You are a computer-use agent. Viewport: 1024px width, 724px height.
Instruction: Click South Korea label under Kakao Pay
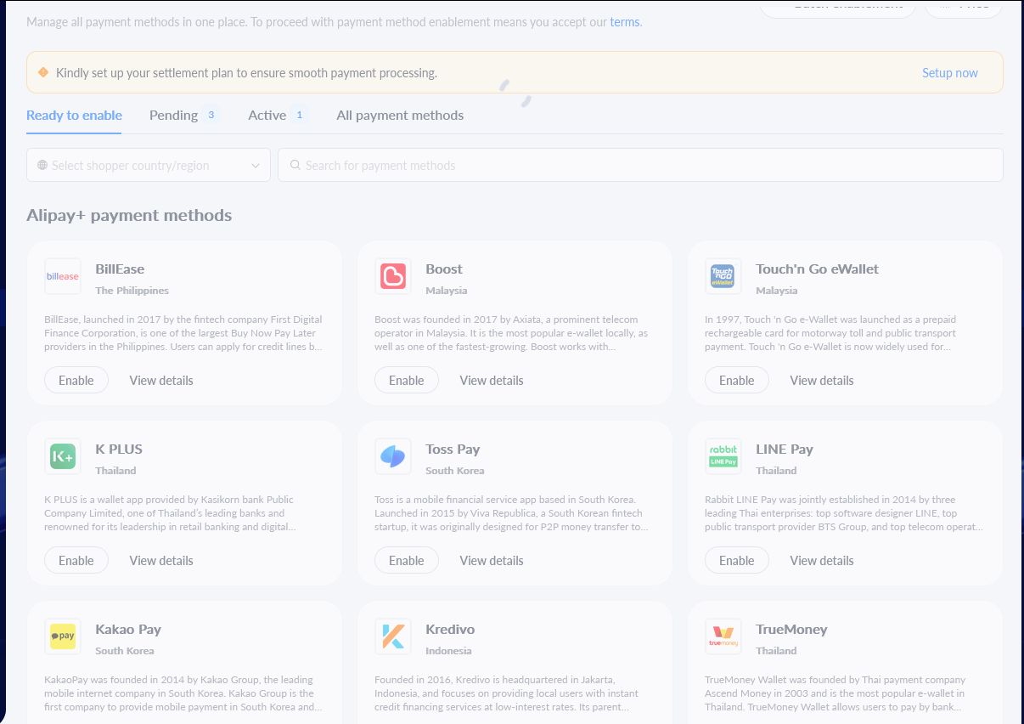tap(125, 651)
